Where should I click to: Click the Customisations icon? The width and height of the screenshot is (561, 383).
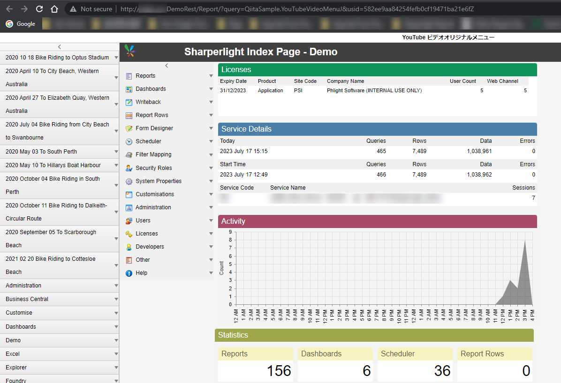129,194
